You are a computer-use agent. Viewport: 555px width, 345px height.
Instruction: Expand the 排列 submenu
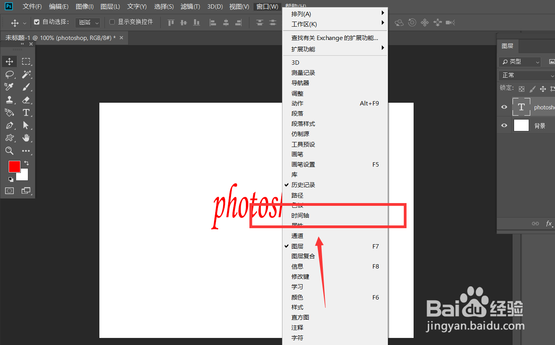335,14
